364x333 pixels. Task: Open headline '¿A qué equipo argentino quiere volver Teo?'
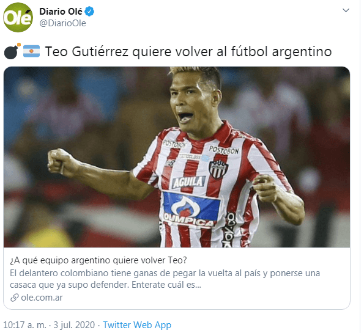98,260
